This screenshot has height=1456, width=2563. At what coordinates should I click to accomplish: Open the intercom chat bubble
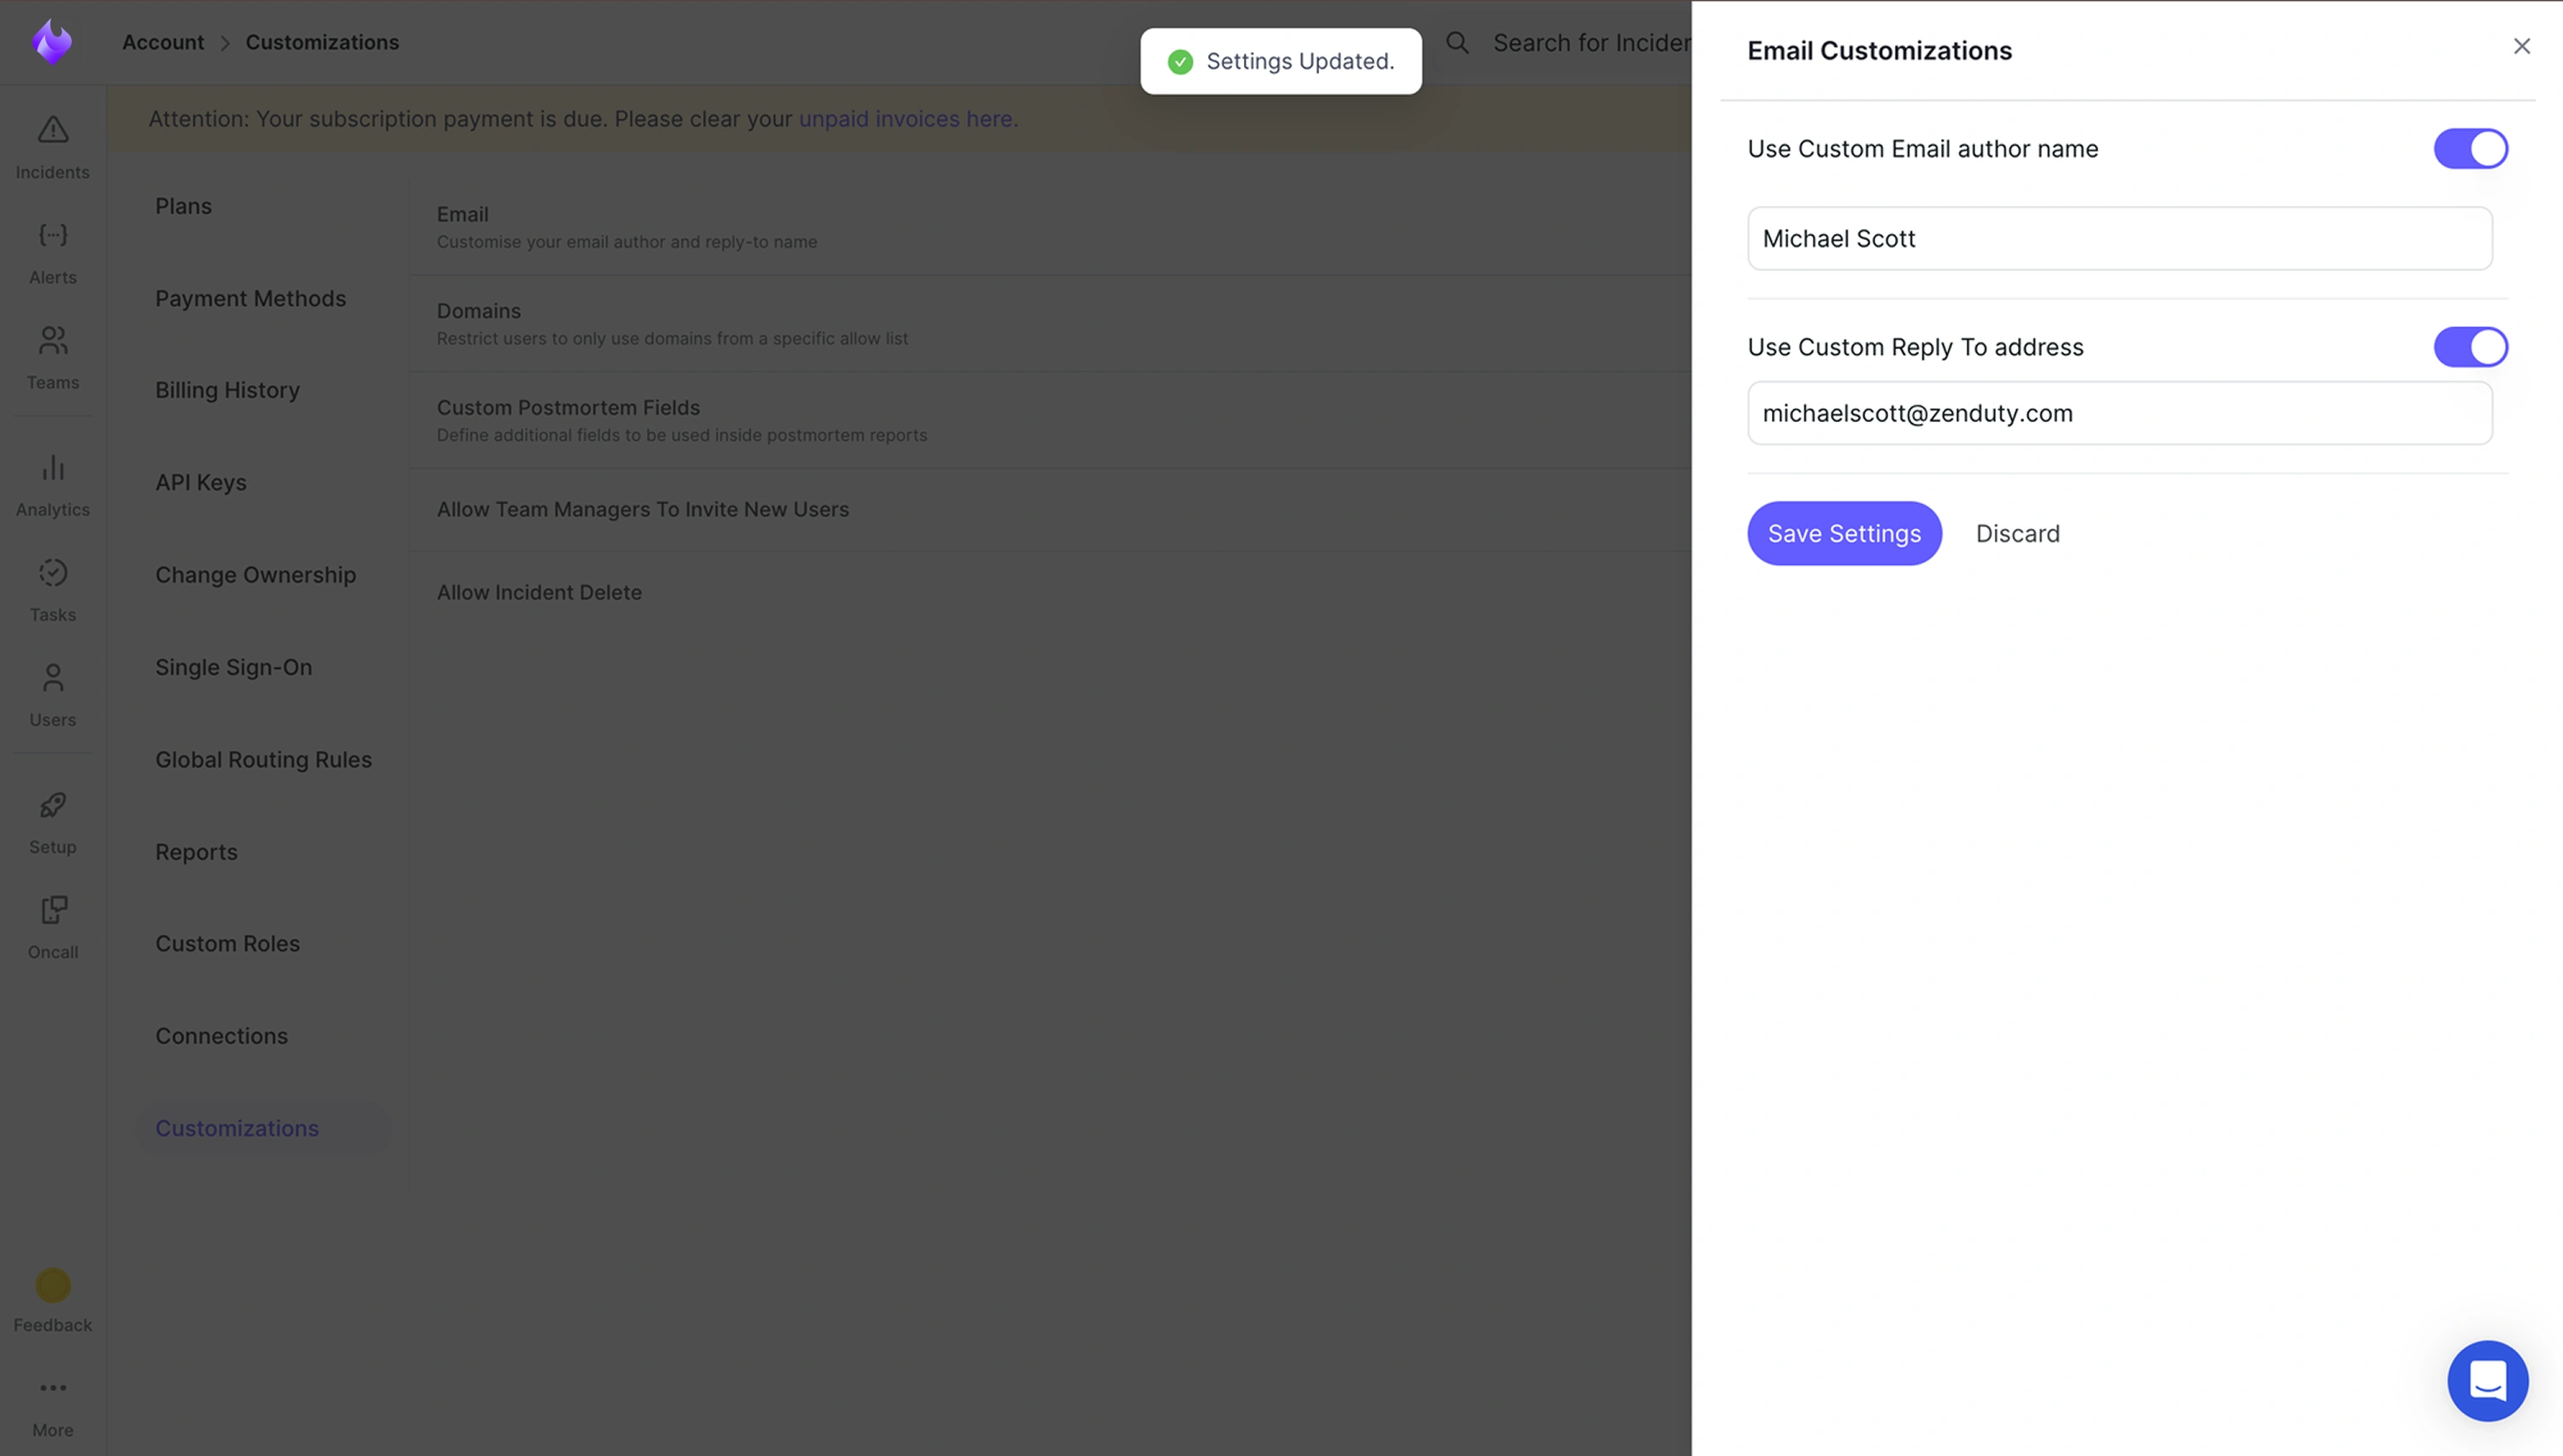(2488, 1381)
